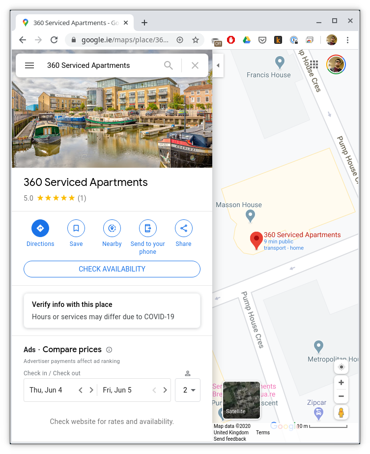This screenshot has width=370, height=454.
Task: Click the browser address bar URL
Action: click(x=125, y=40)
